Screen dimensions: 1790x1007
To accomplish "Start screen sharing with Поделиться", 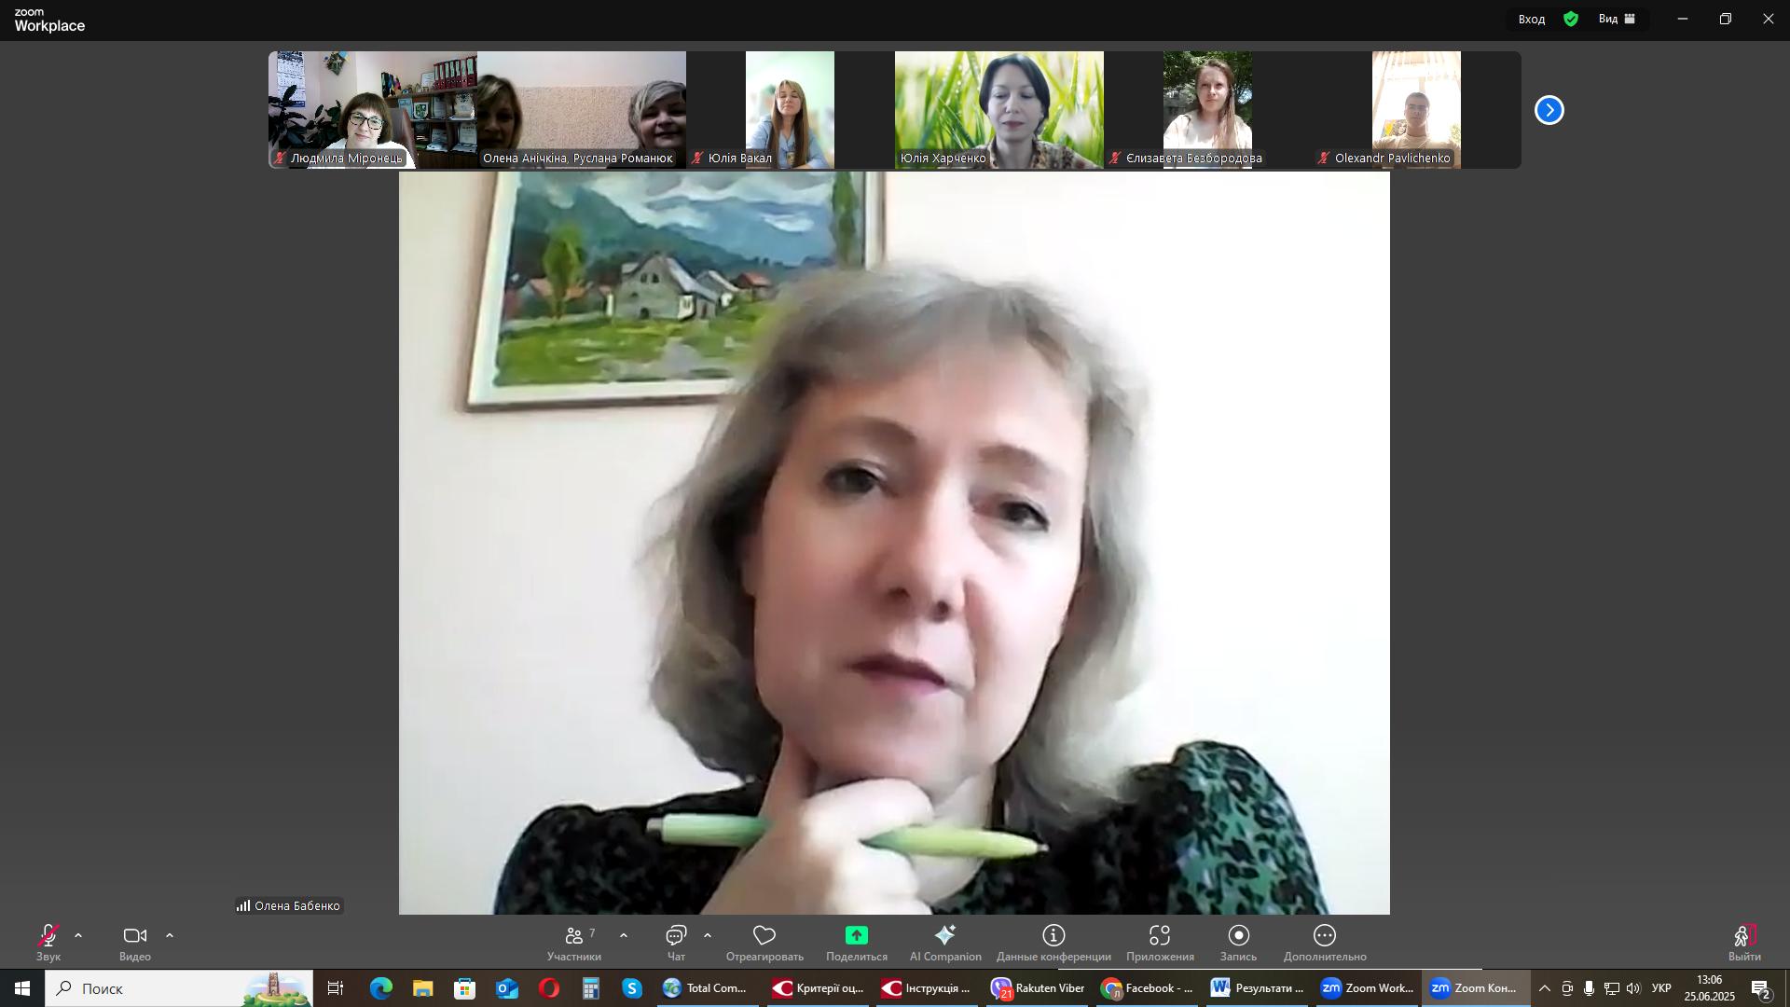I will click(x=857, y=943).
